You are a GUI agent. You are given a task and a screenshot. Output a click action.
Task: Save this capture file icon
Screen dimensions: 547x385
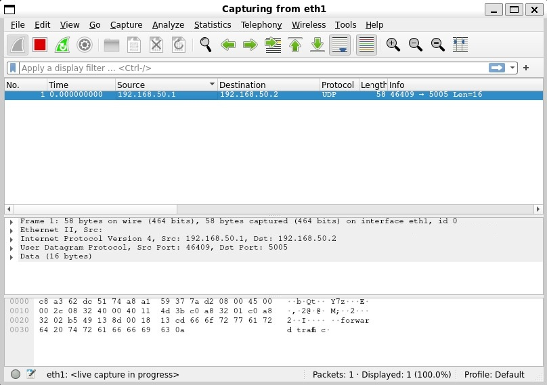click(134, 45)
